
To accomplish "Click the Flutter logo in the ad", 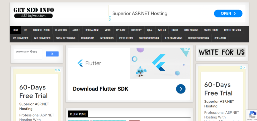I will coord(89,63).
